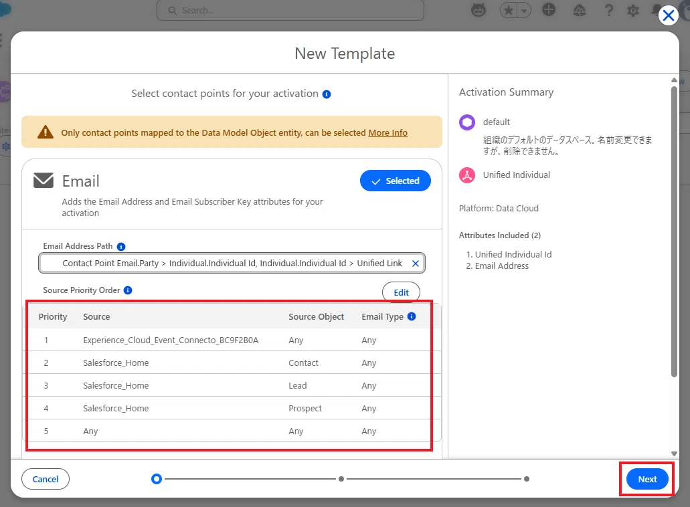Click the Email Type column info icon
Screen dimensions: 690x507
(412, 316)
